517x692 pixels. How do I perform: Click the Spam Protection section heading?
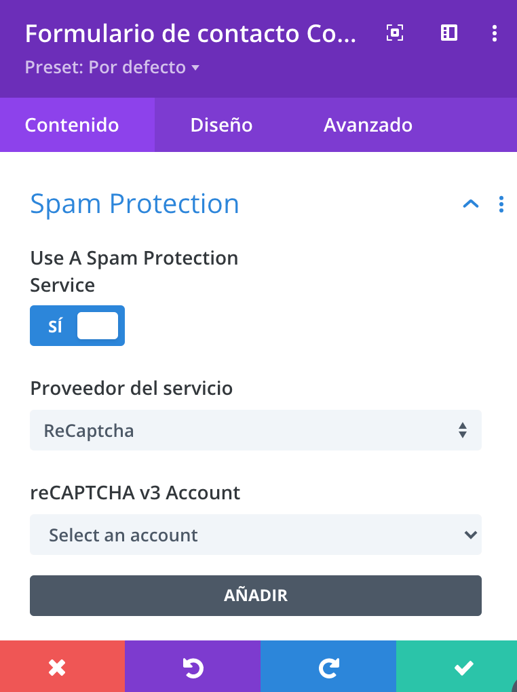(134, 204)
